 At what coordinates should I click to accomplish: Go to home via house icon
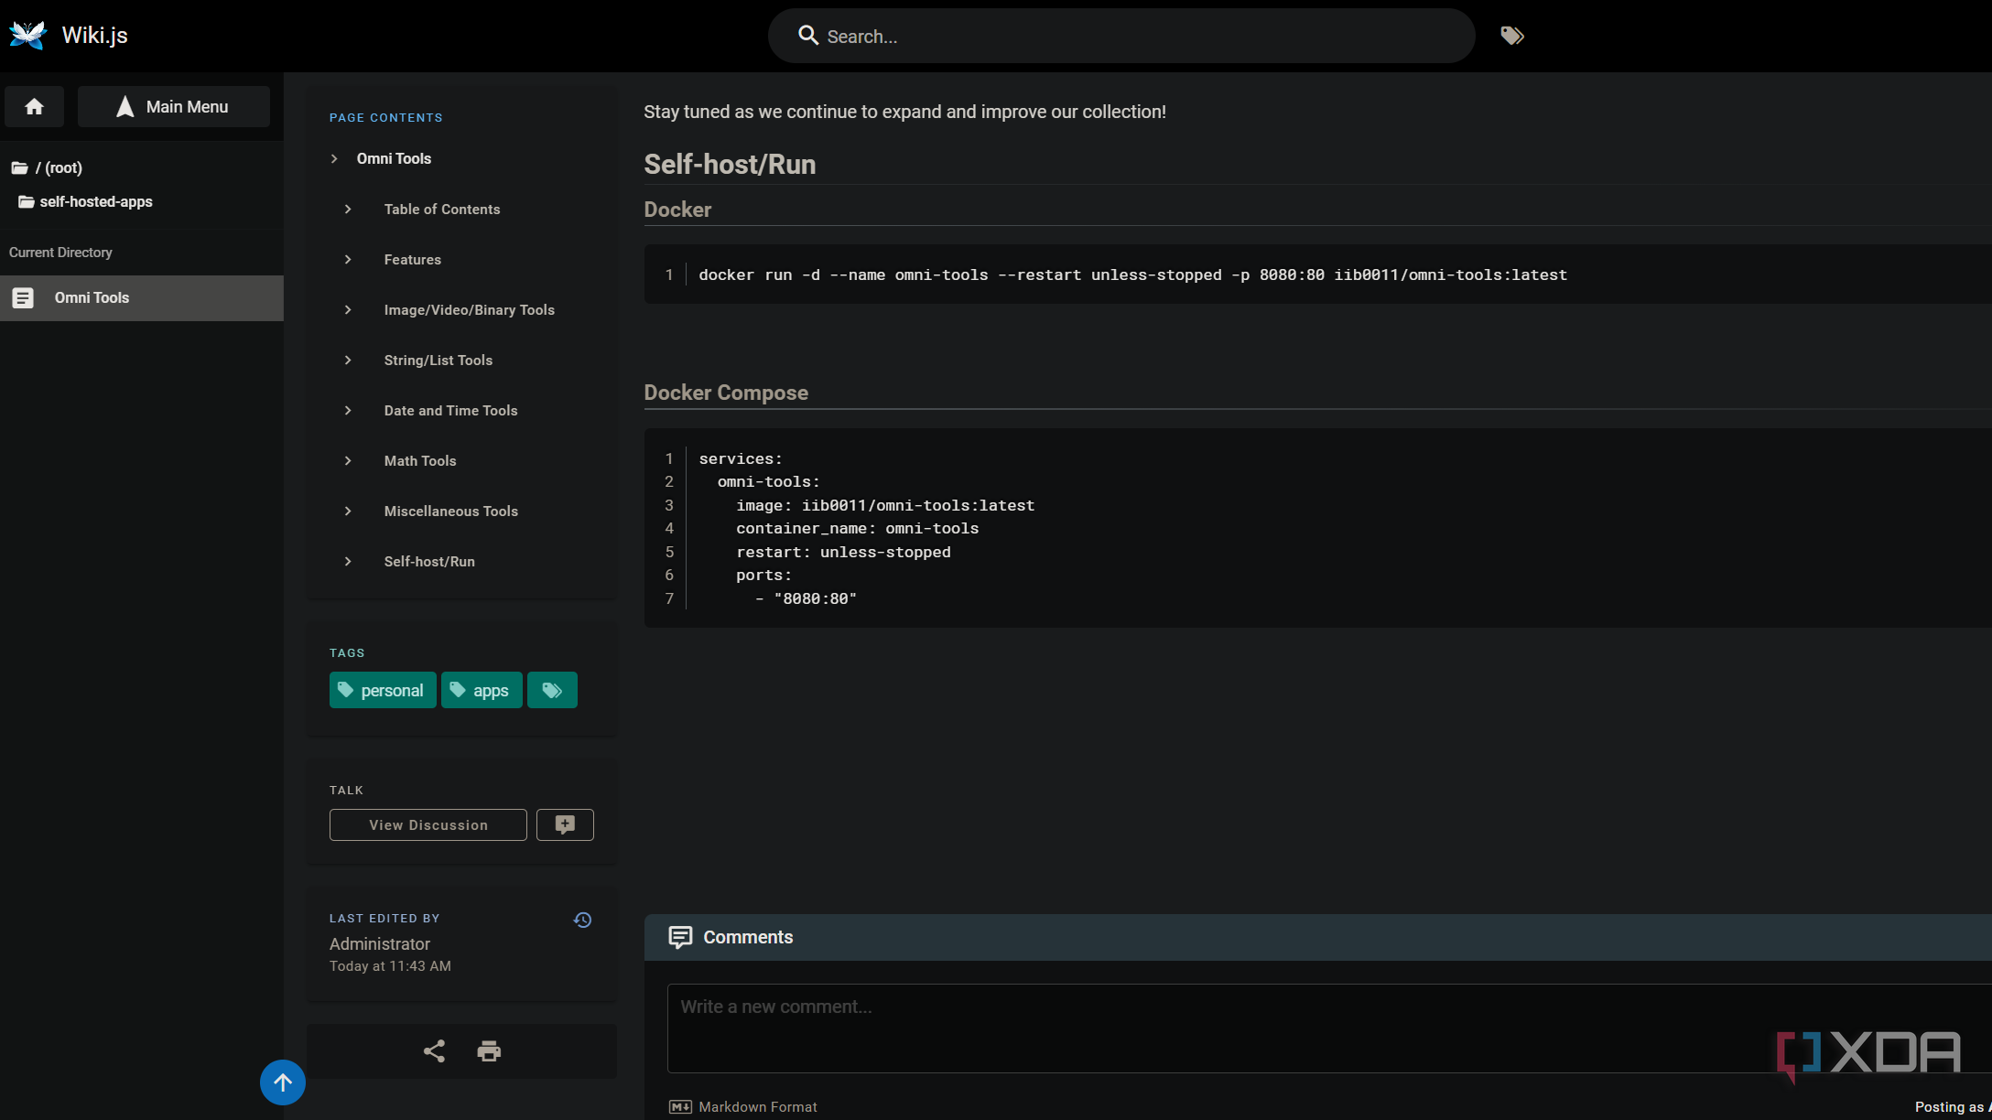pos(34,107)
